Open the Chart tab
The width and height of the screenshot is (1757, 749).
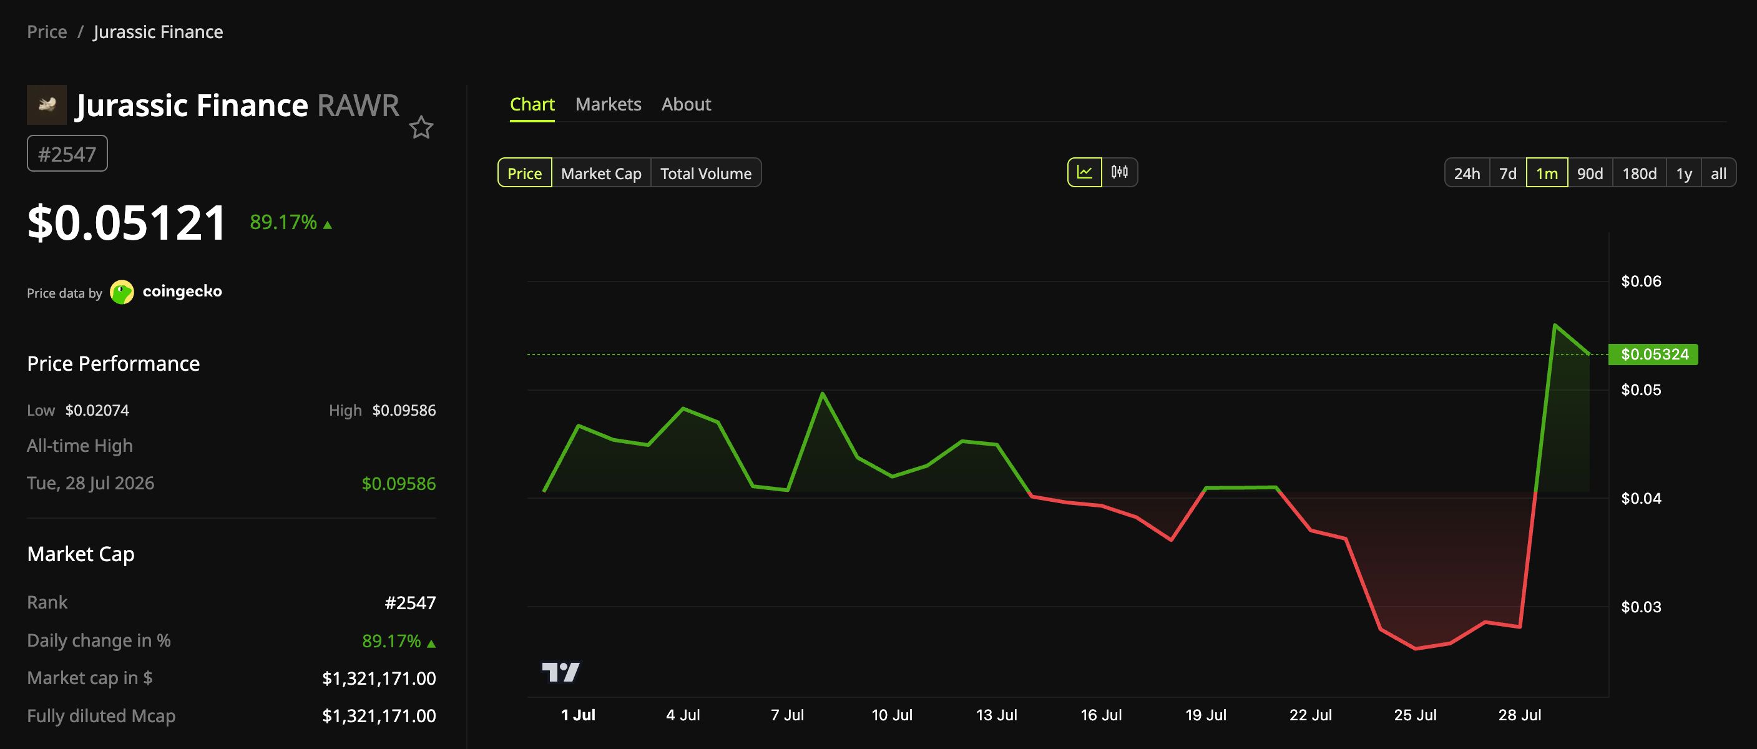click(x=532, y=104)
